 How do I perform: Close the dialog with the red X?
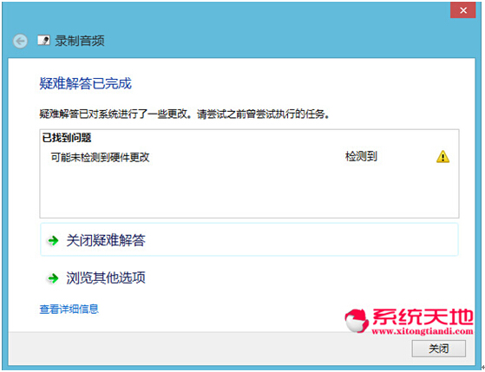tap(462, 10)
